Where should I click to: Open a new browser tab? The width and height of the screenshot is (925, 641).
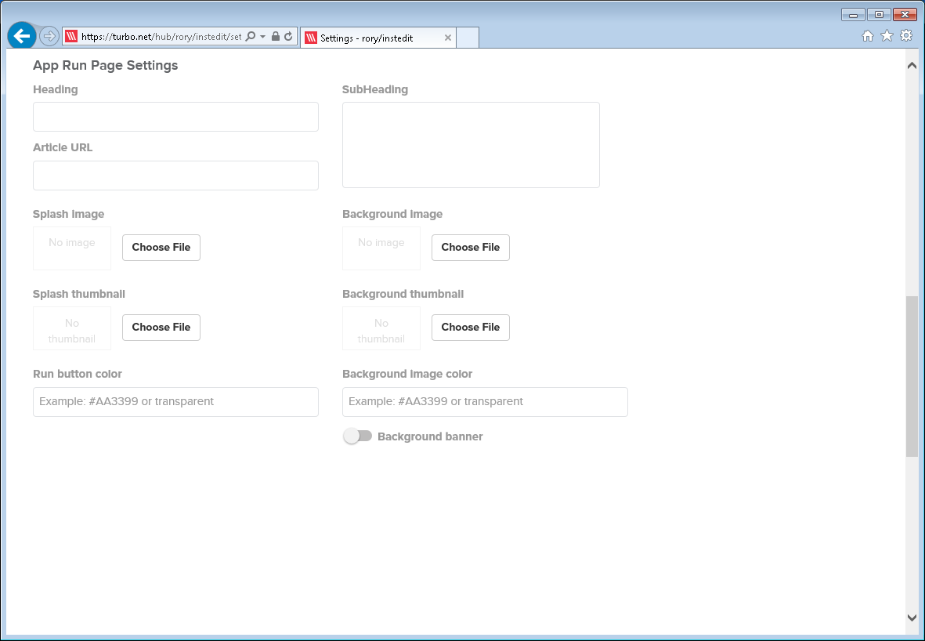tap(468, 37)
